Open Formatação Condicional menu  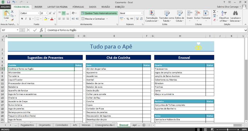coord(152,16)
